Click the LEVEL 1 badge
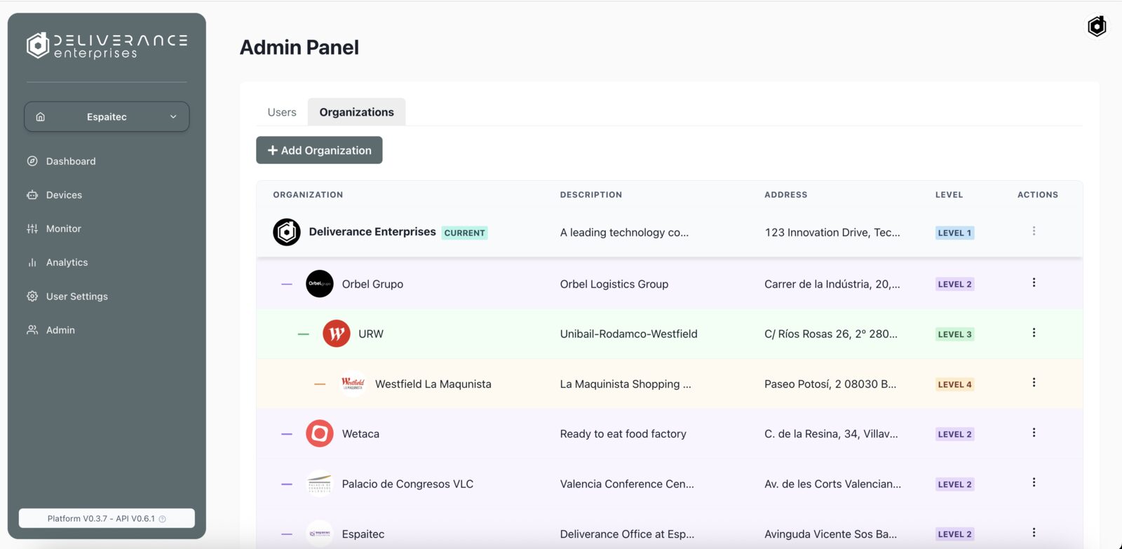The height and width of the screenshot is (549, 1122). point(954,233)
